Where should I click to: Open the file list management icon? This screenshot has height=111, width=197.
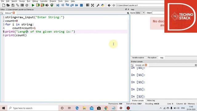(22, 5)
